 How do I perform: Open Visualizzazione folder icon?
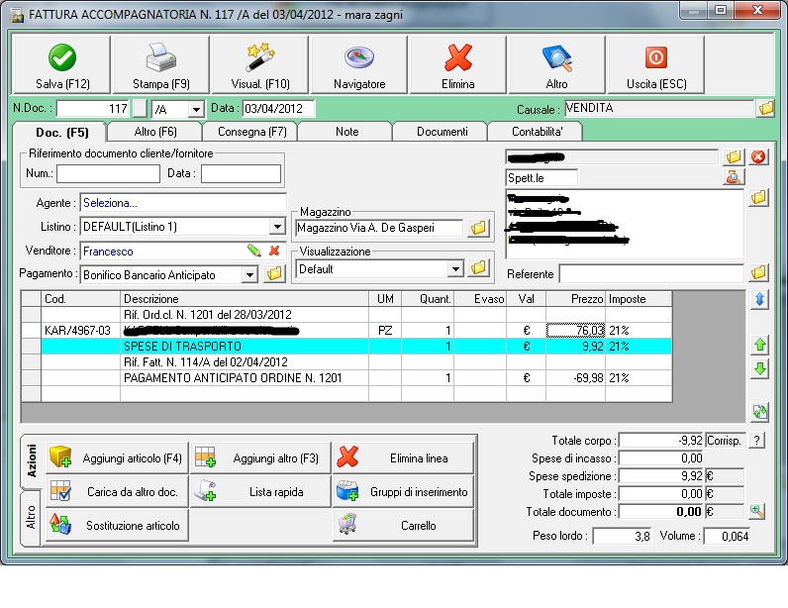478,268
